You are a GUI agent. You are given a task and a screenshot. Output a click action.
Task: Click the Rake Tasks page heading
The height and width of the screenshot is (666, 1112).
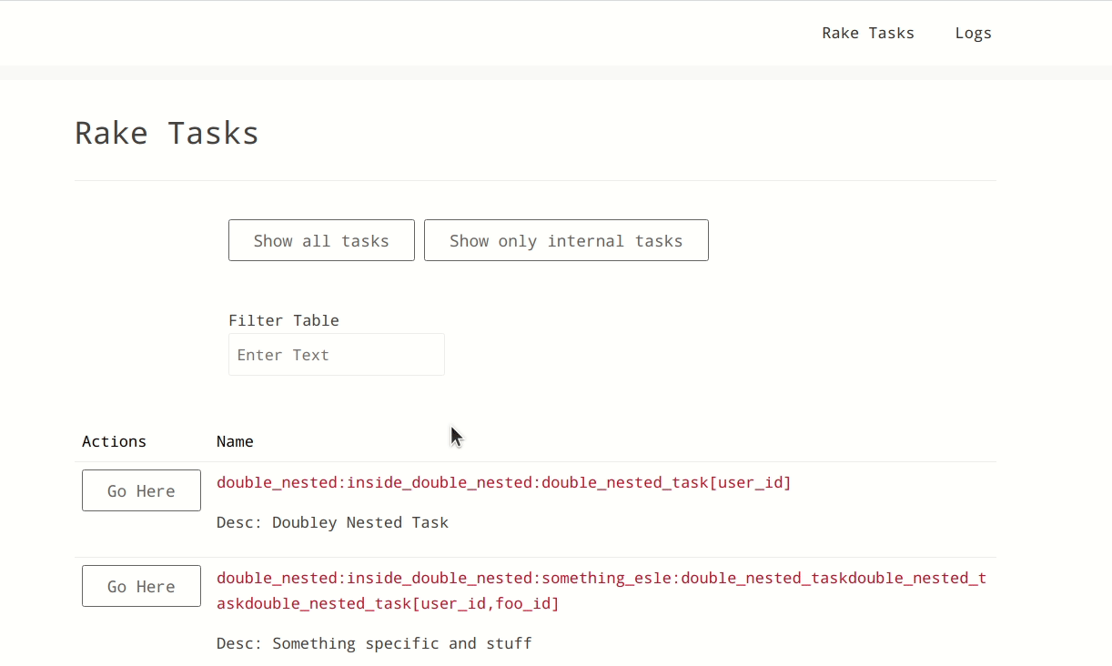click(167, 133)
